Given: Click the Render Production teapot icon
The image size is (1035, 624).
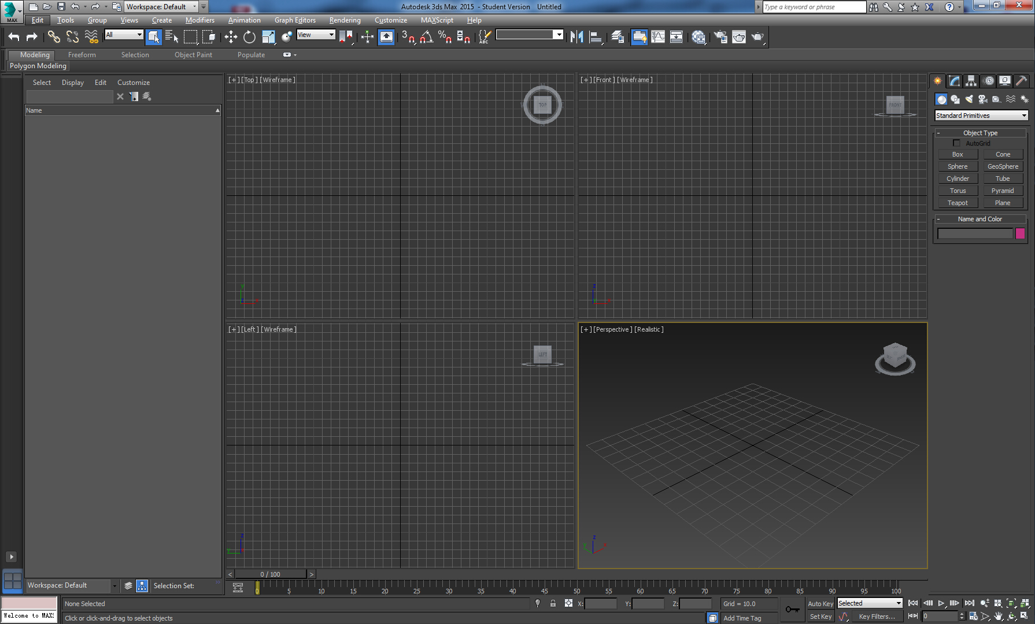Looking at the screenshot, I should click(757, 37).
